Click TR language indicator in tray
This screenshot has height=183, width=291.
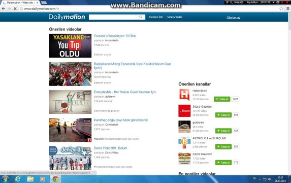point(254,178)
